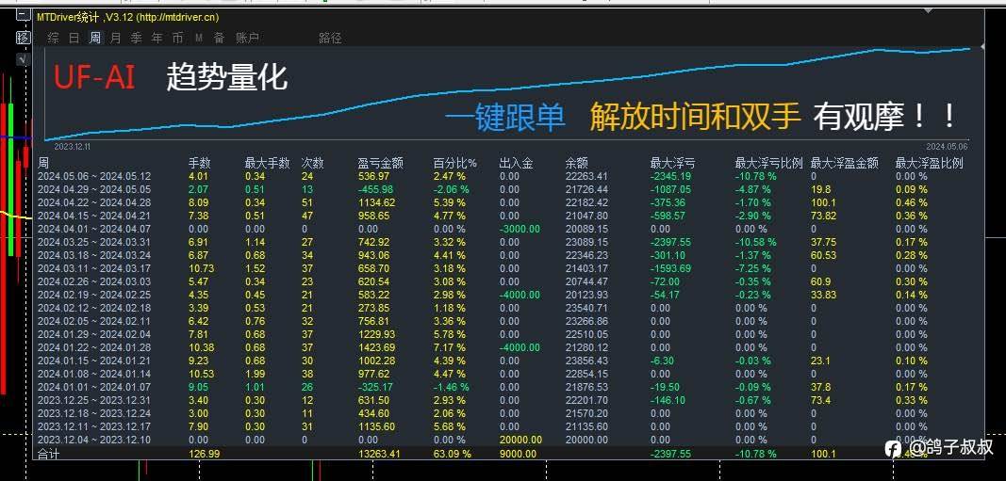
Task: Switch to the 日 daily tab
Action: 74,39
